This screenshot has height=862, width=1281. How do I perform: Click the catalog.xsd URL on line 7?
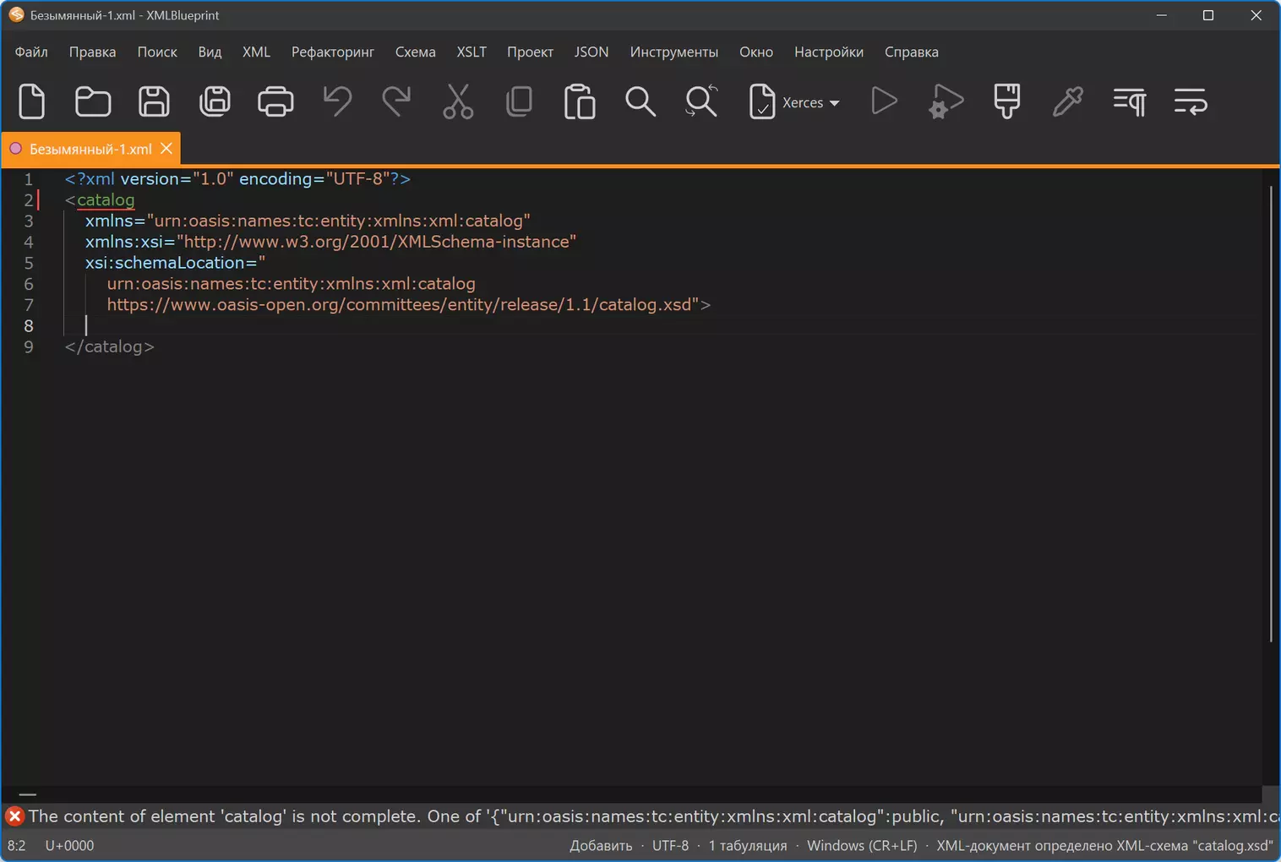point(403,304)
